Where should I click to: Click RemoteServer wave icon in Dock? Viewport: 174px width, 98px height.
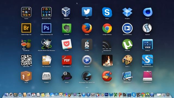pos(125,95)
